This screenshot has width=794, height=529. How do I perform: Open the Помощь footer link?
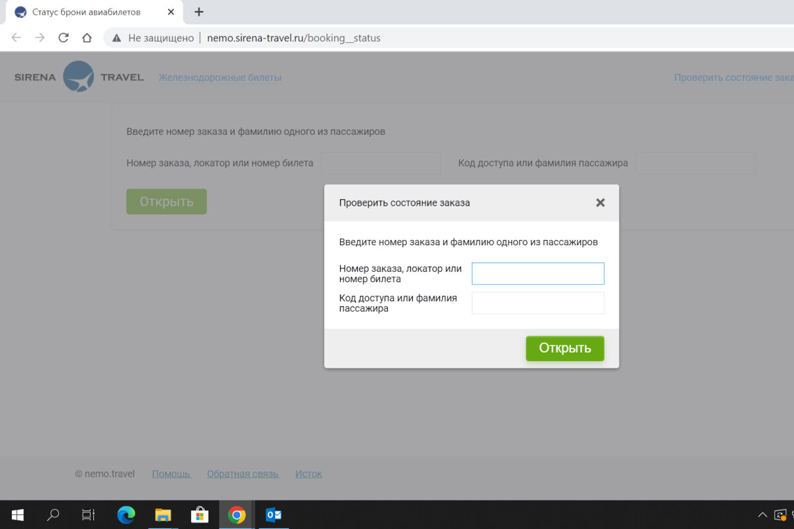click(171, 473)
